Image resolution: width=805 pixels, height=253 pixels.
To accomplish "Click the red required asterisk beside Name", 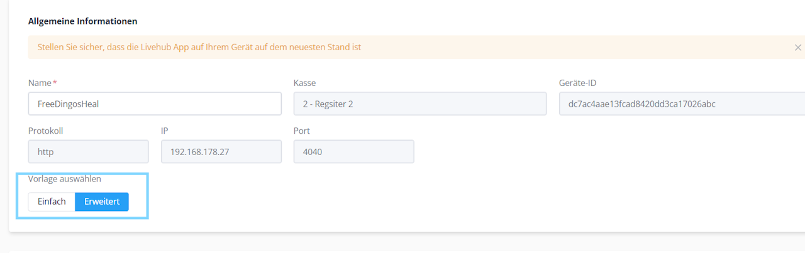I will click(x=55, y=82).
